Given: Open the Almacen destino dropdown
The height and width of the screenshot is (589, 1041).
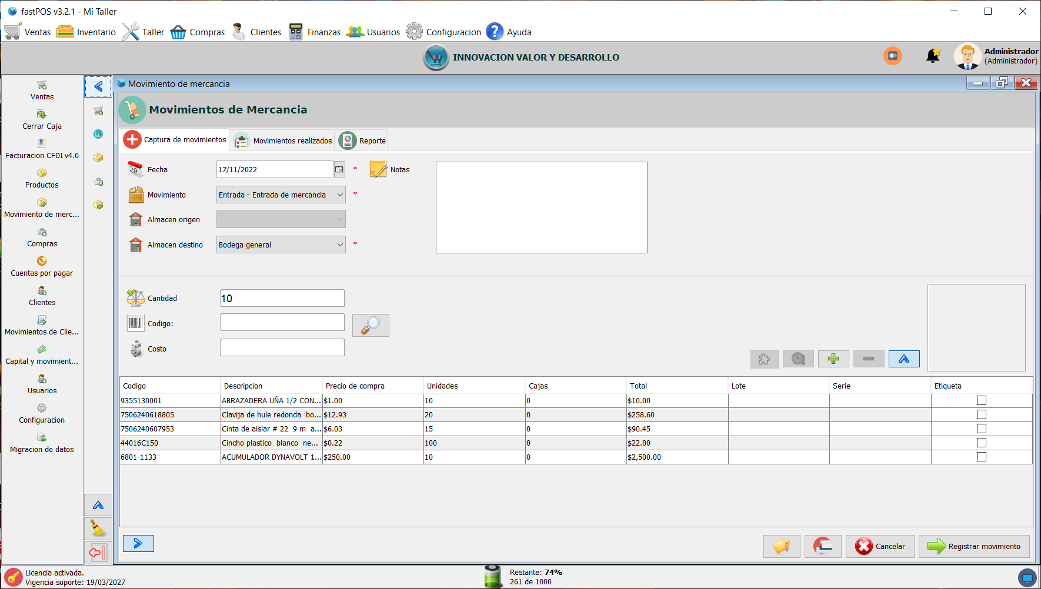Looking at the screenshot, I should [340, 245].
